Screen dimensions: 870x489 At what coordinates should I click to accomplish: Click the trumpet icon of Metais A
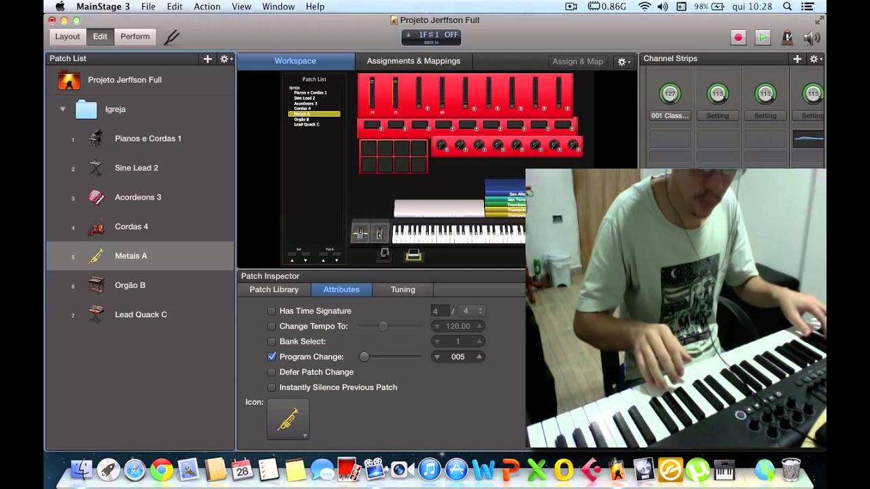pos(96,256)
